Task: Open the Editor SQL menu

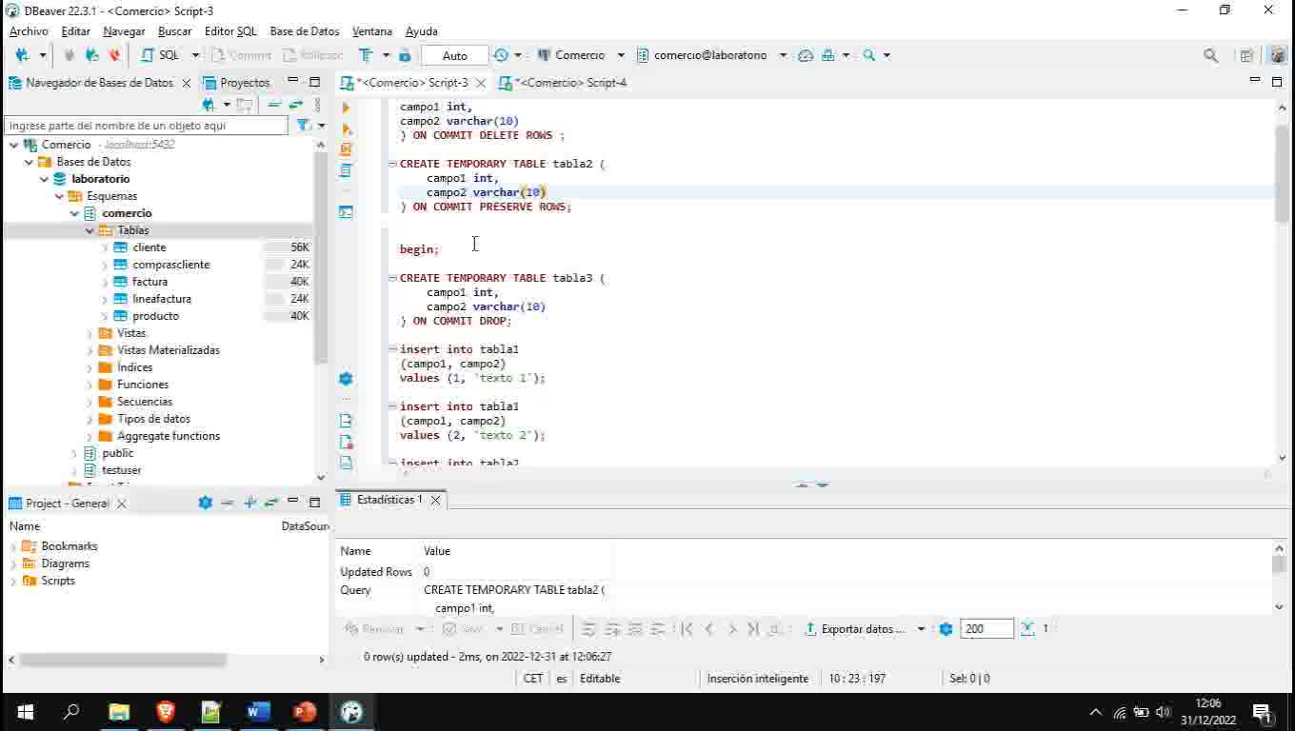Action: tap(229, 30)
